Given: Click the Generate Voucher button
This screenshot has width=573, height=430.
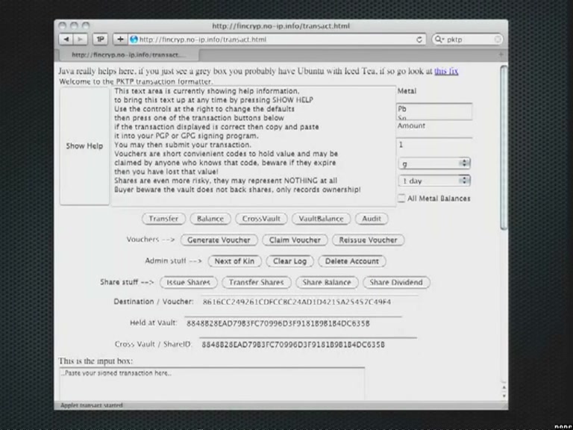Looking at the screenshot, I should pos(219,240).
